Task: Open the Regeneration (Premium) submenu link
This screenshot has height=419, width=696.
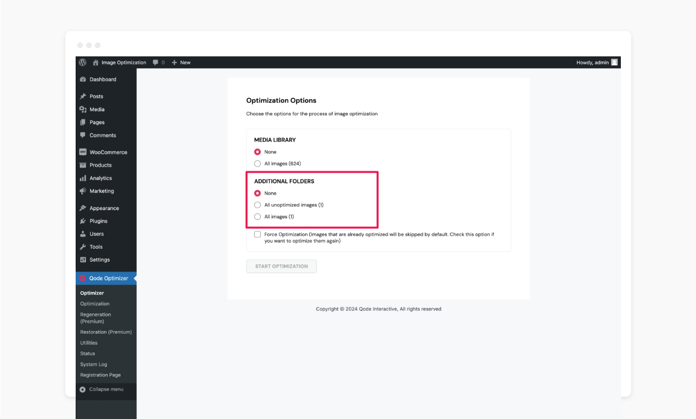Action: click(x=95, y=318)
